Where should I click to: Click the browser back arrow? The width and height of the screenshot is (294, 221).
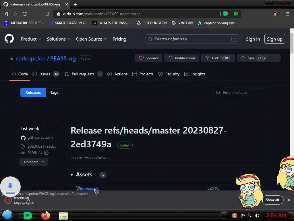6,14
